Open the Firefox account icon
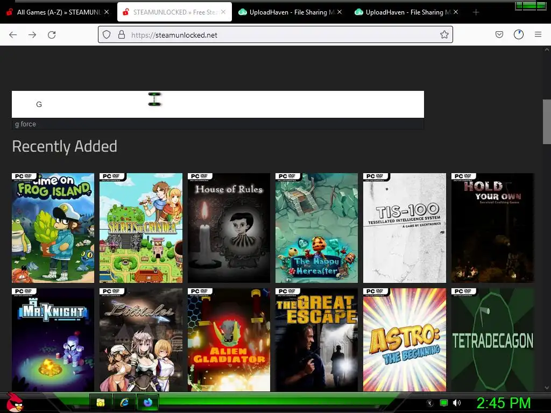 point(519,34)
